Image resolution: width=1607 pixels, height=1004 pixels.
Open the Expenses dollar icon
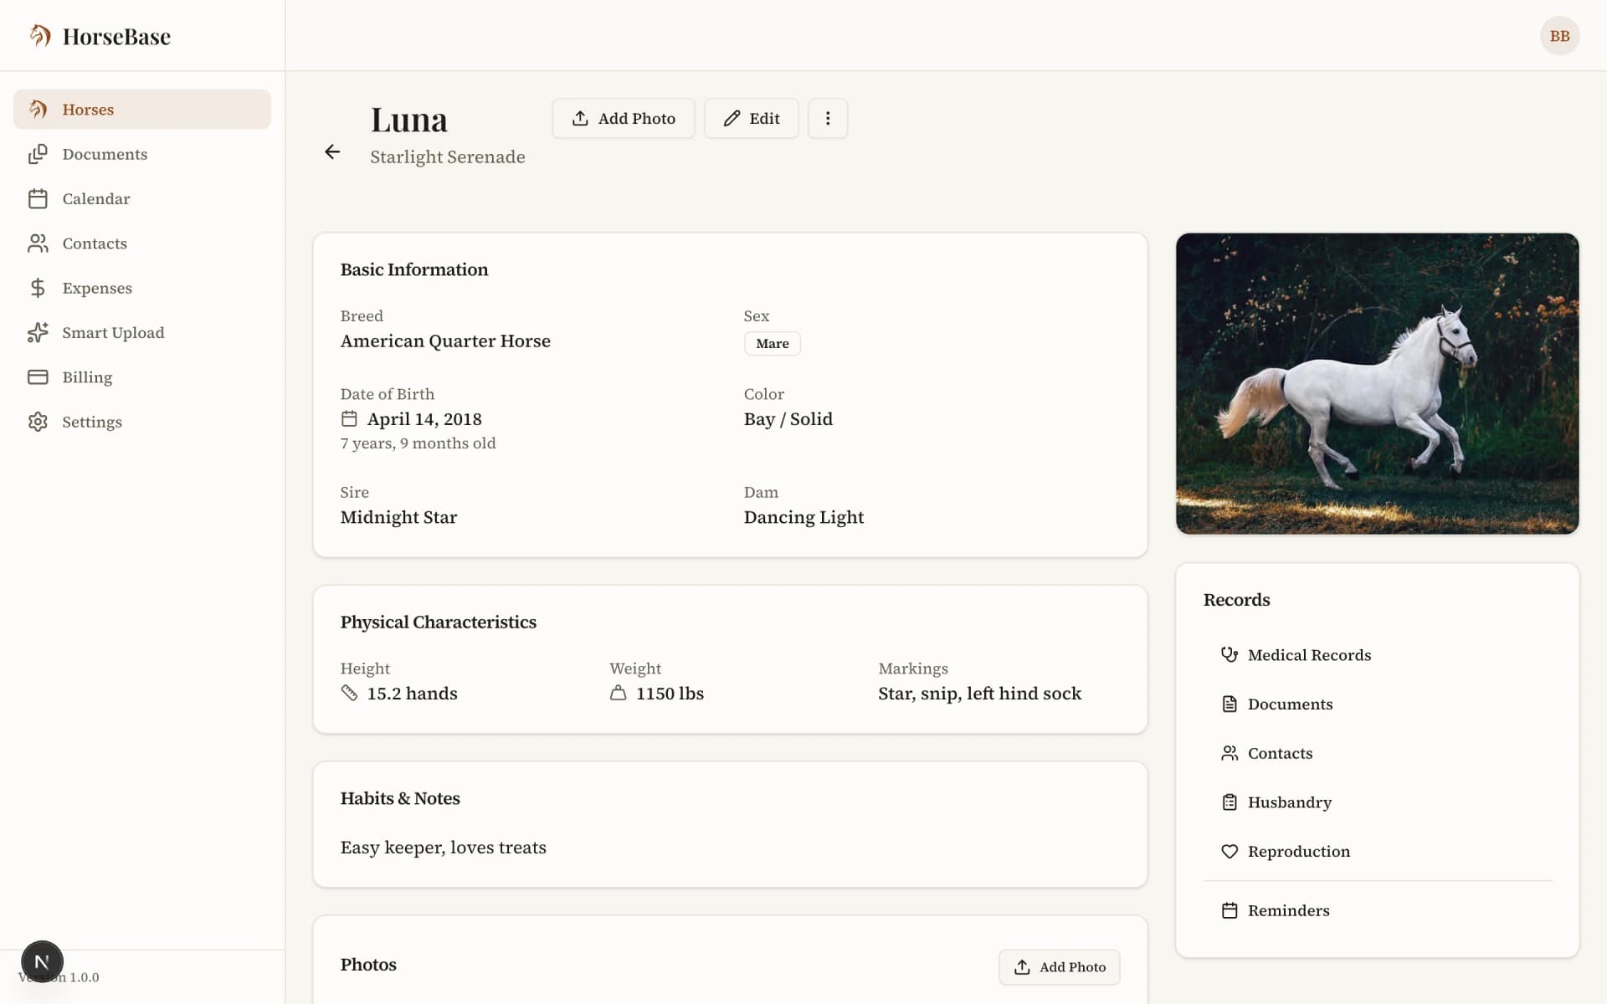[x=39, y=288]
